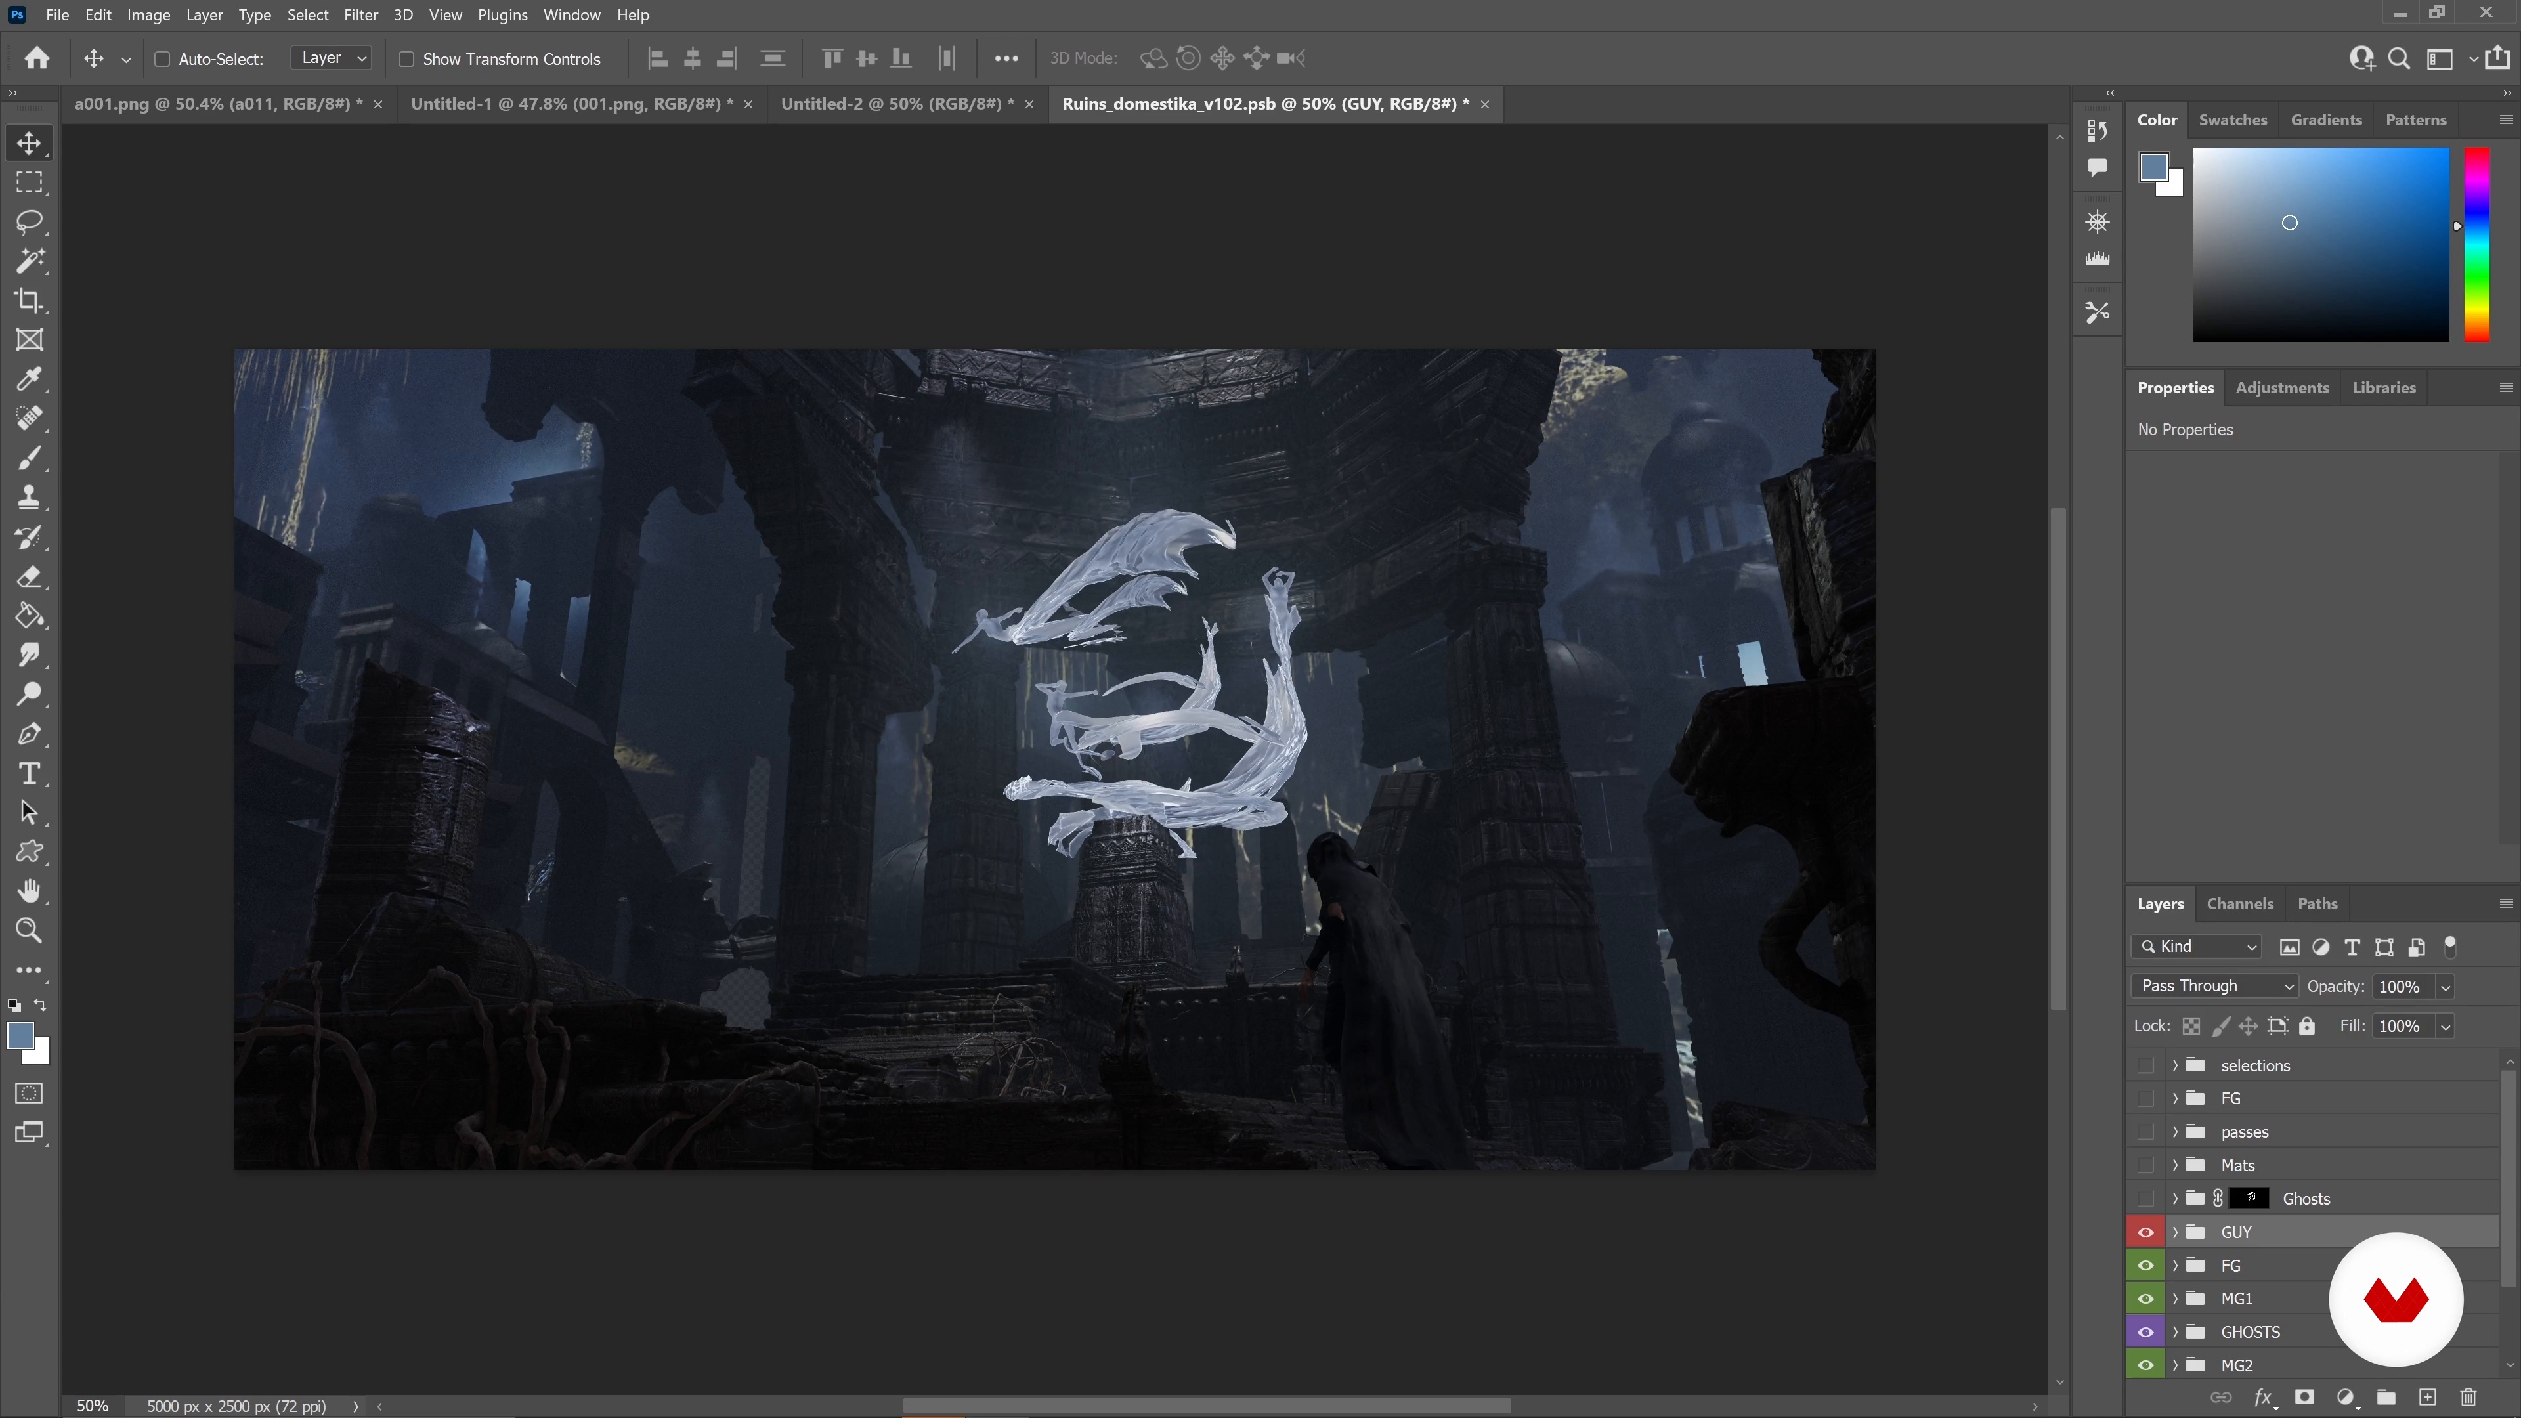Select the Eraser tool
This screenshot has width=2521, height=1418.
[x=30, y=576]
